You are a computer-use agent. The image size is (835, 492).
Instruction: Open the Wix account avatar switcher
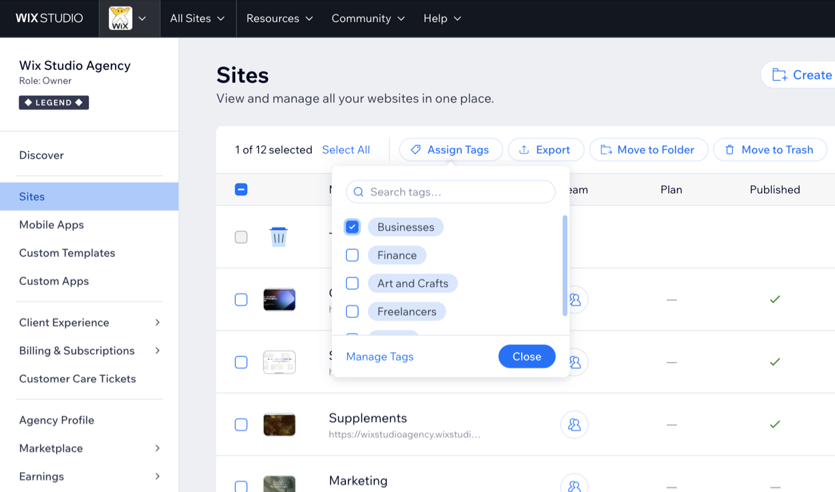[129, 18]
